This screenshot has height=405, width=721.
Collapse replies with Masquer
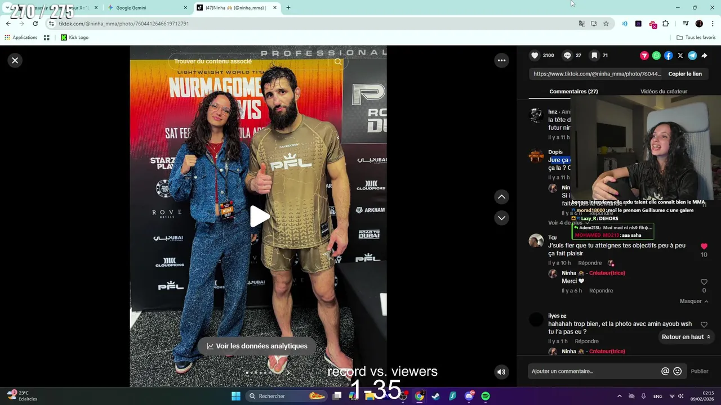[694, 301]
